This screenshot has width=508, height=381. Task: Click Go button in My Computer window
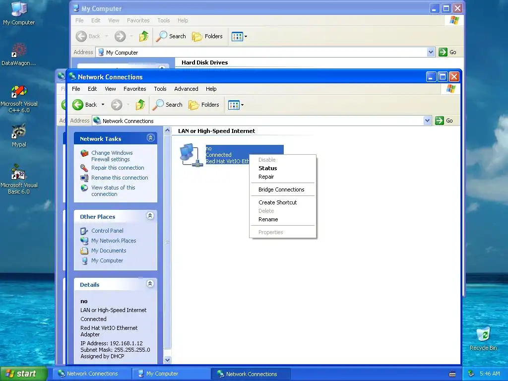447,52
